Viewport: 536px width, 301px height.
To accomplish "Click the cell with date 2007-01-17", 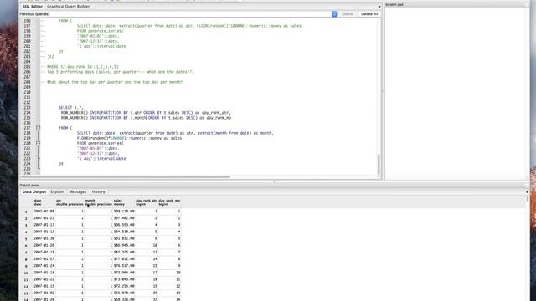I will click(44, 225).
